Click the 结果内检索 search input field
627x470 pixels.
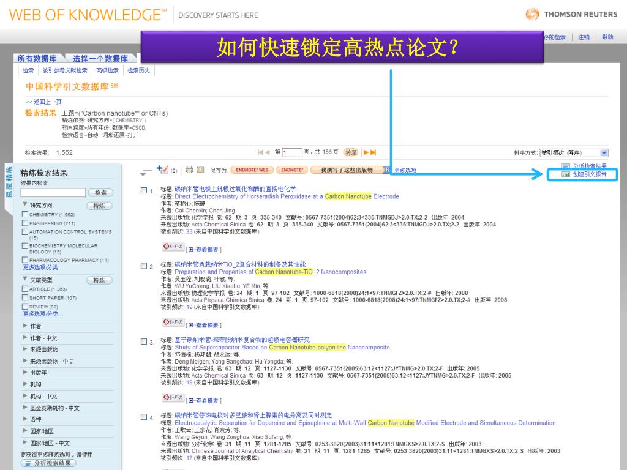coord(53,193)
